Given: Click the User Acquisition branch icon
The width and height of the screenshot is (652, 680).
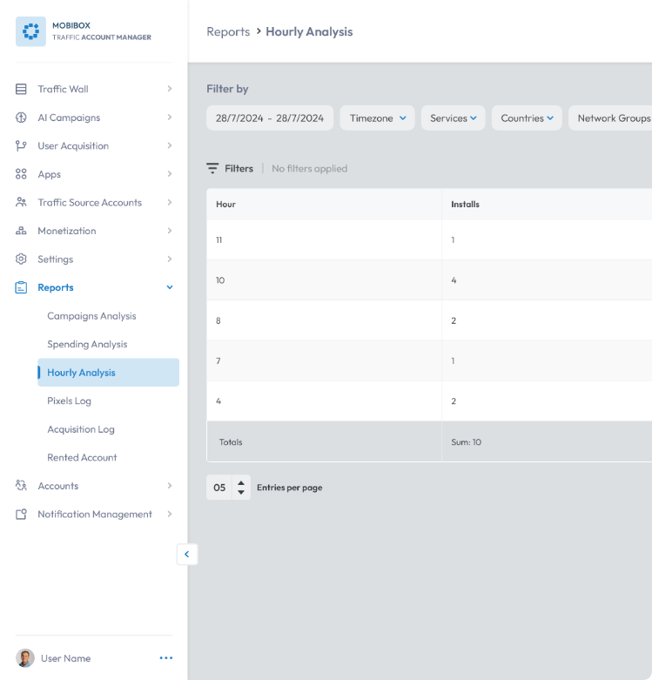Looking at the screenshot, I should 21,145.
